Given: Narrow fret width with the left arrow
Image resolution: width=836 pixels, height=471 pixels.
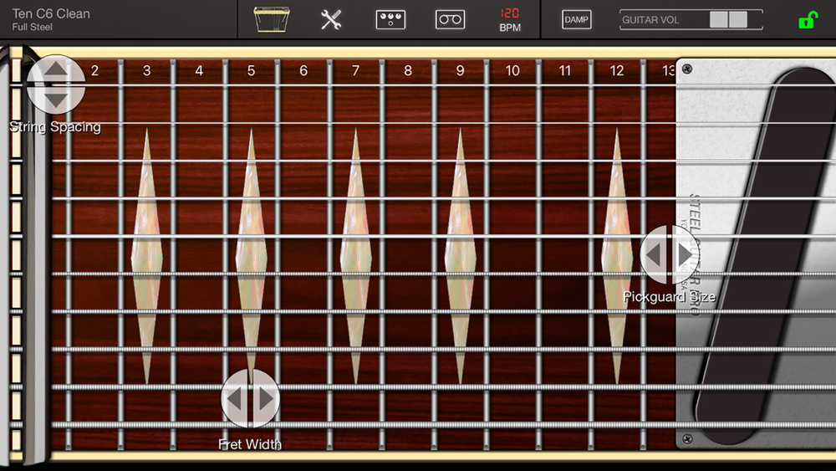Looking at the screenshot, I should coord(235,398).
